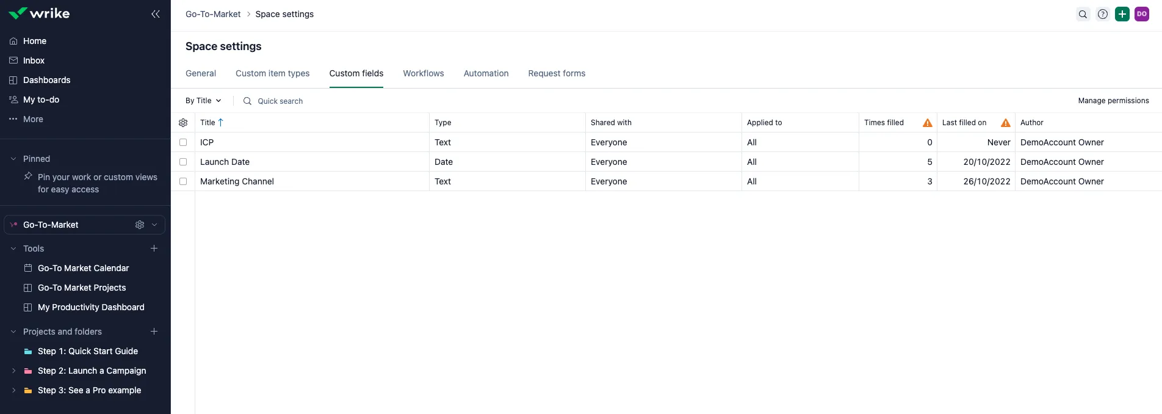Open Go-To Market Projects
1162x414 pixels.
coord(82,288)
